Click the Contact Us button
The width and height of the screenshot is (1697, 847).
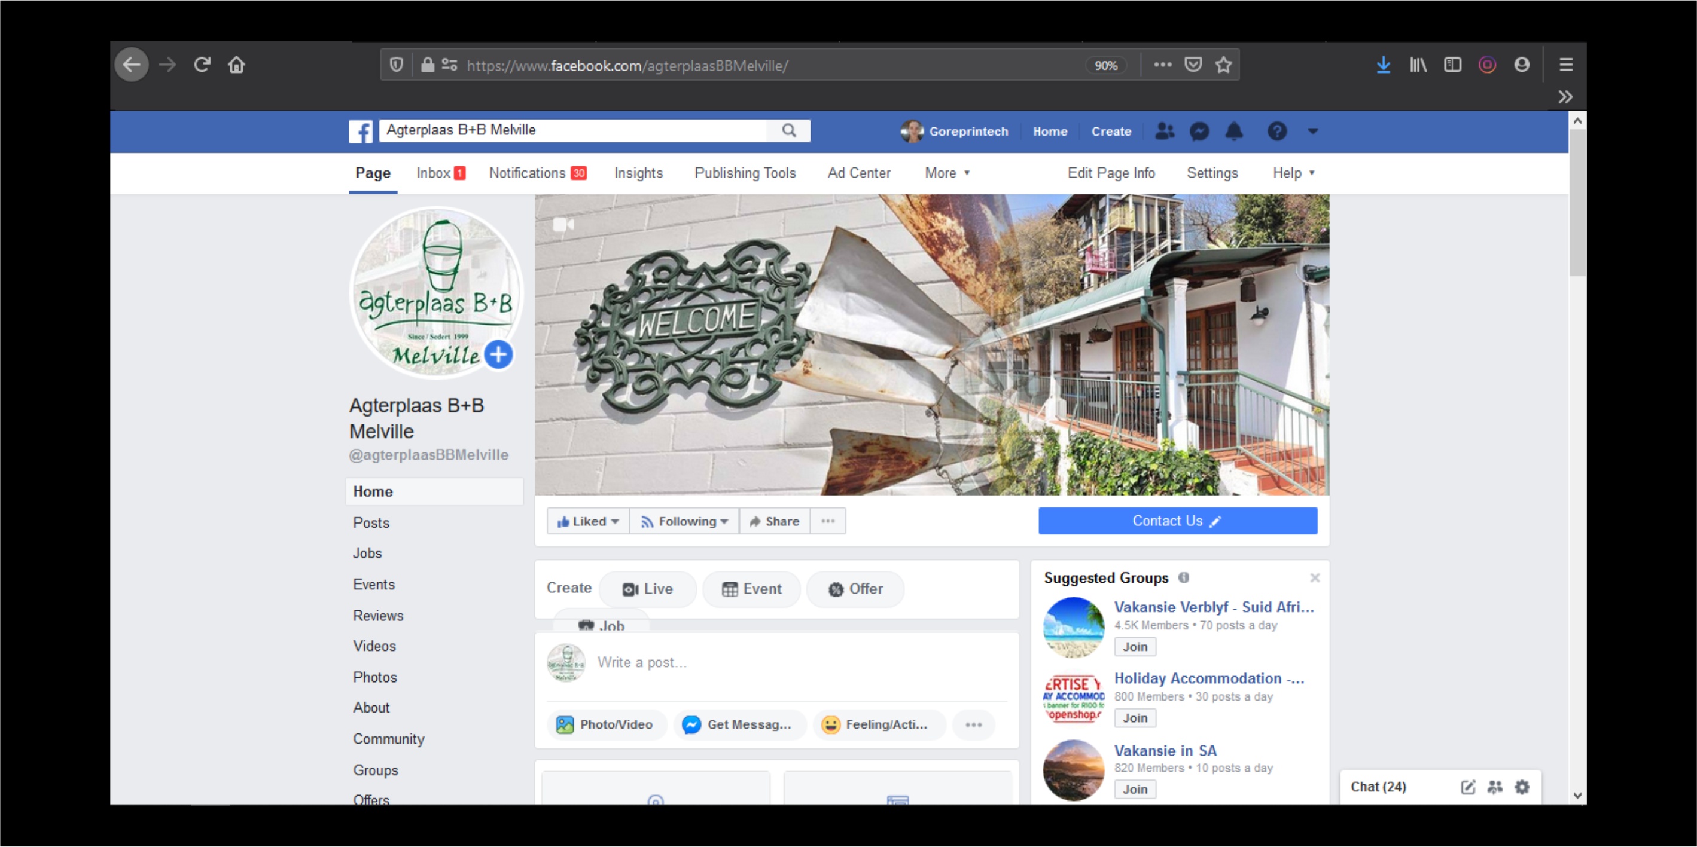(1177, 521)
